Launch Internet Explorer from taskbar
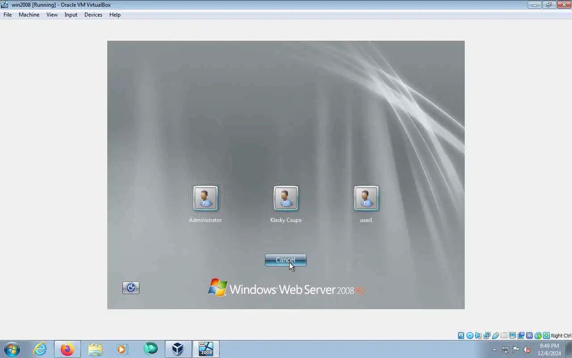The image size is (572, 358). click(40, 349)
